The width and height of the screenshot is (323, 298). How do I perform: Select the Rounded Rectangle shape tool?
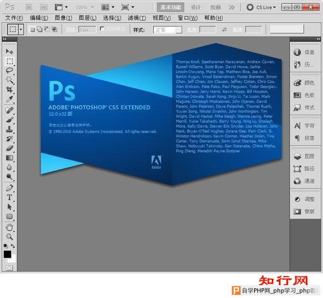coord(9,216)
